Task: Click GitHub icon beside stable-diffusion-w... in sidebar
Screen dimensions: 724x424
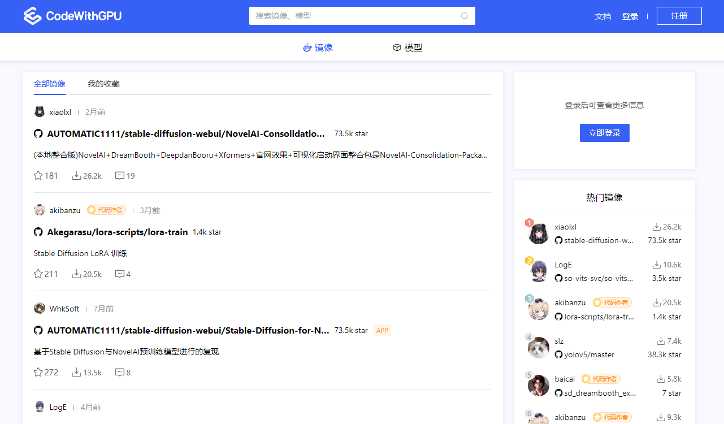Action: point(558,240)
